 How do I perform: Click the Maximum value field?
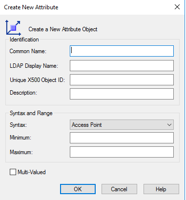pyautogui.click(x=122, y=152)
